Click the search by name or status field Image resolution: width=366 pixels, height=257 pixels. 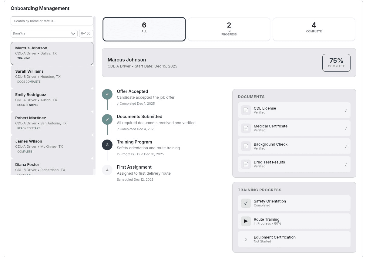coord(52,21)
